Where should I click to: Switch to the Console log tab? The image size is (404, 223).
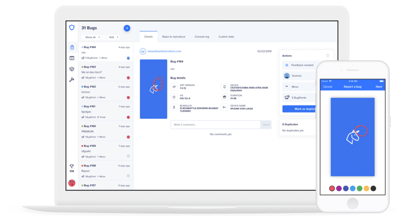coord(202,37)
